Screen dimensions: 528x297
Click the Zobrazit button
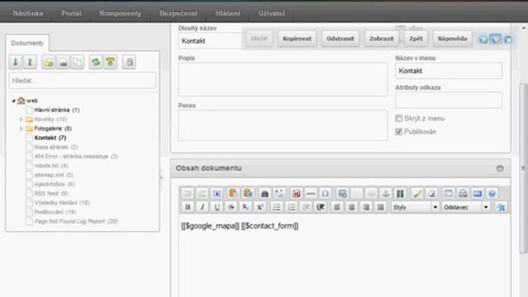click(x=381, y=39)
